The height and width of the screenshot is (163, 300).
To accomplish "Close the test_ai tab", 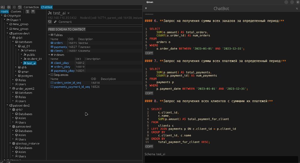I will 68,13.
